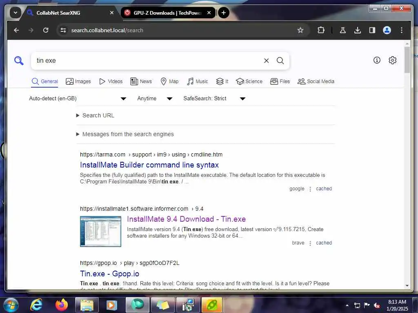Open a new browser tab

coord(224,13)
